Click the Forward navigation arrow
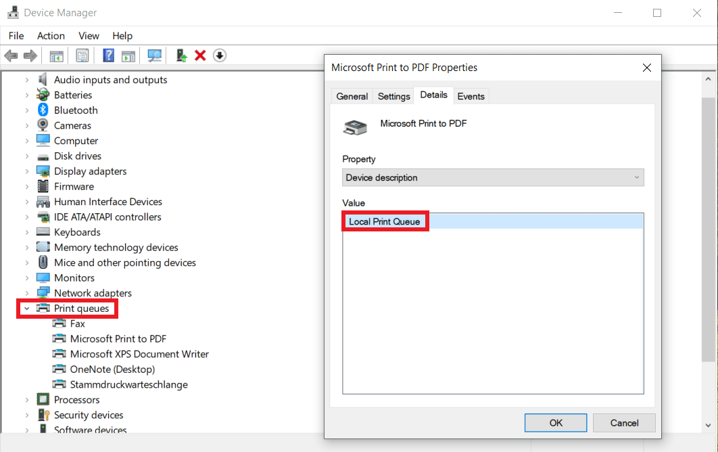 [x=30, y=55]
